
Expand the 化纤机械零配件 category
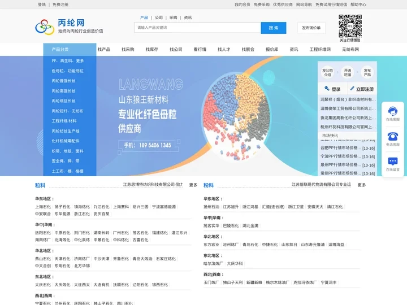click(66, 141)
